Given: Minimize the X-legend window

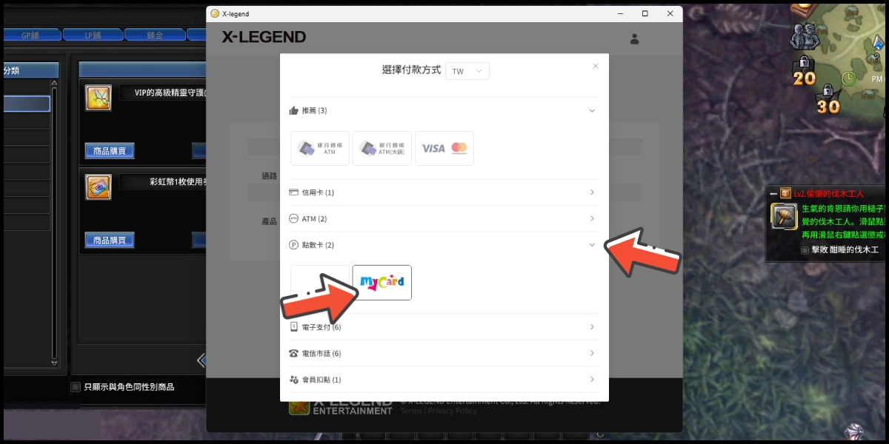Looking at the screenshot, I should (x=619, y=13).
